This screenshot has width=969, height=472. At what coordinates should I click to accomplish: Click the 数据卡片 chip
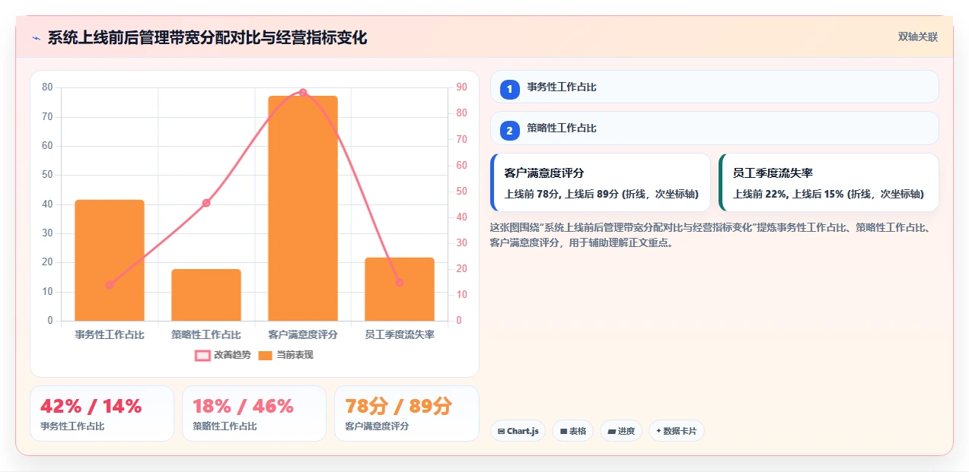[x=677, y=431]
